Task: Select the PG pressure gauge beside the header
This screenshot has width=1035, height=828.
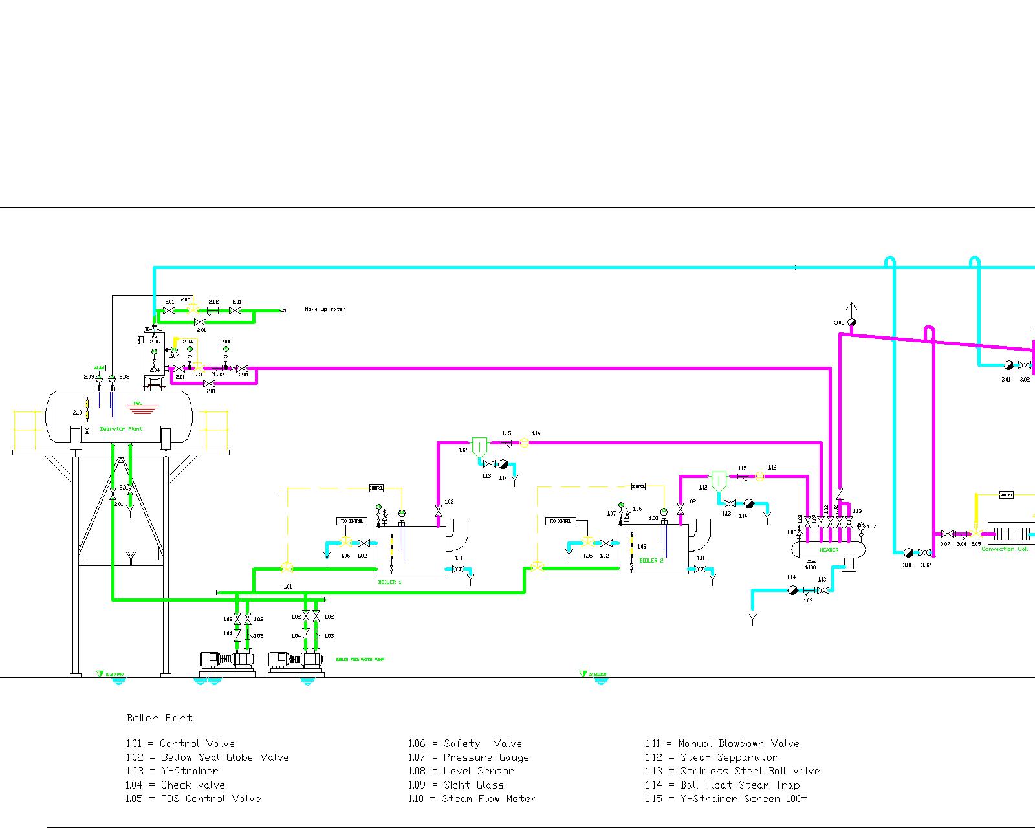Action: point(861,527)
